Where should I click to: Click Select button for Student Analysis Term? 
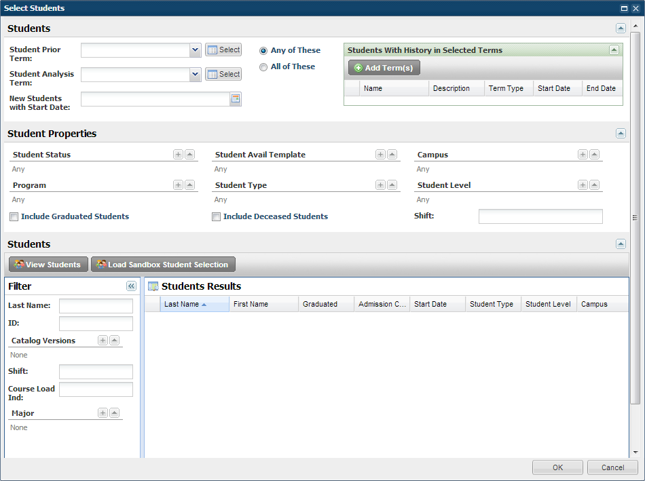tap(223, 74)
